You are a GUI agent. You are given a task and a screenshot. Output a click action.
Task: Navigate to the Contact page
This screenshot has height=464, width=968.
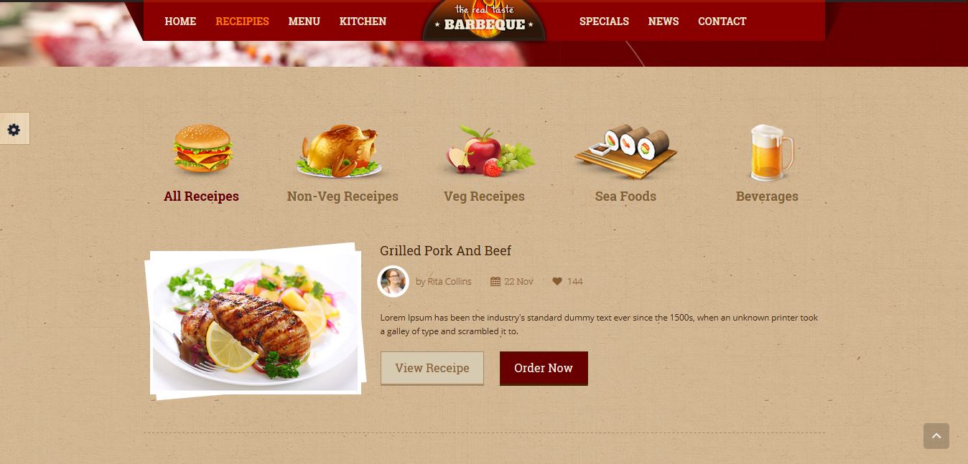coord(722,22)
